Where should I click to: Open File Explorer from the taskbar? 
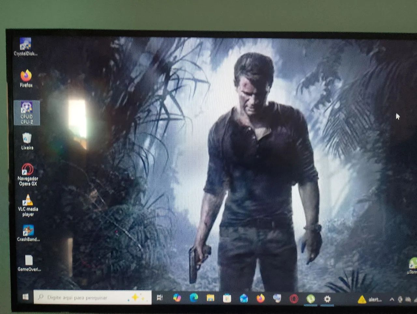click(210, 298)
